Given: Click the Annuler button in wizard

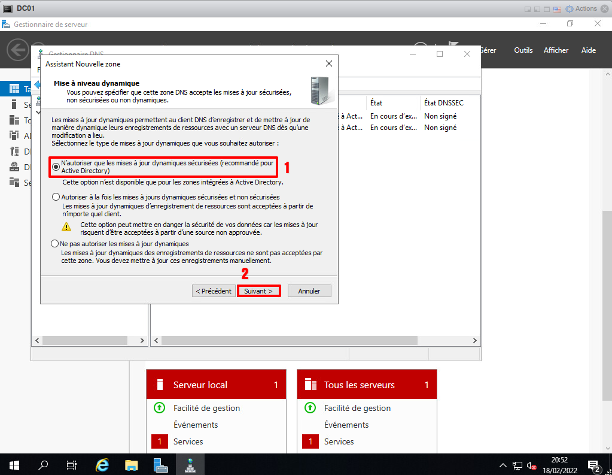Looking at the screenshot, I should point(309,291).
